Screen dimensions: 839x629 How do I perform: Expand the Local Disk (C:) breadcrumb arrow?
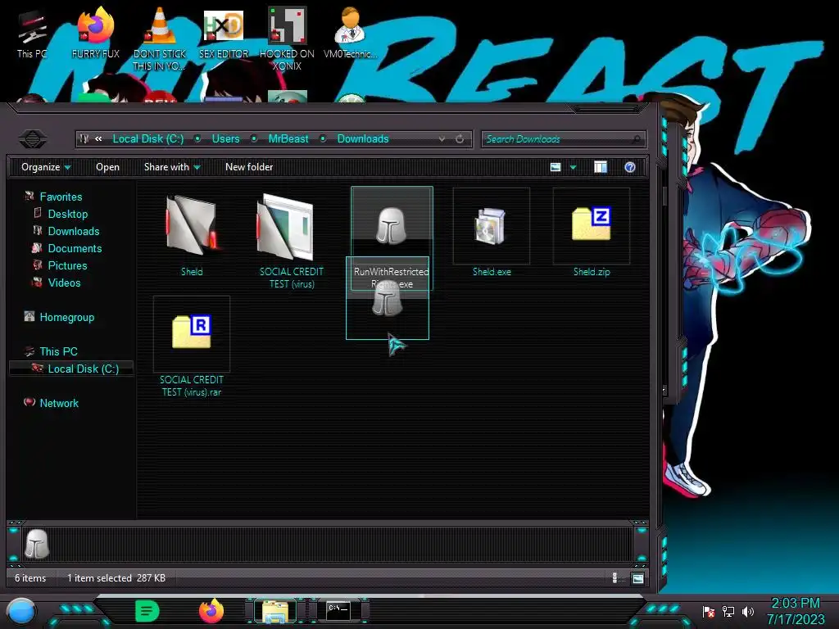point(197,139)
